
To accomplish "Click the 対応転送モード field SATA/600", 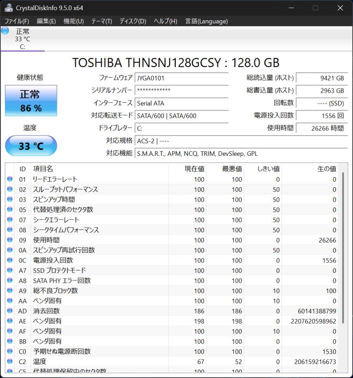I will point(181,116).
